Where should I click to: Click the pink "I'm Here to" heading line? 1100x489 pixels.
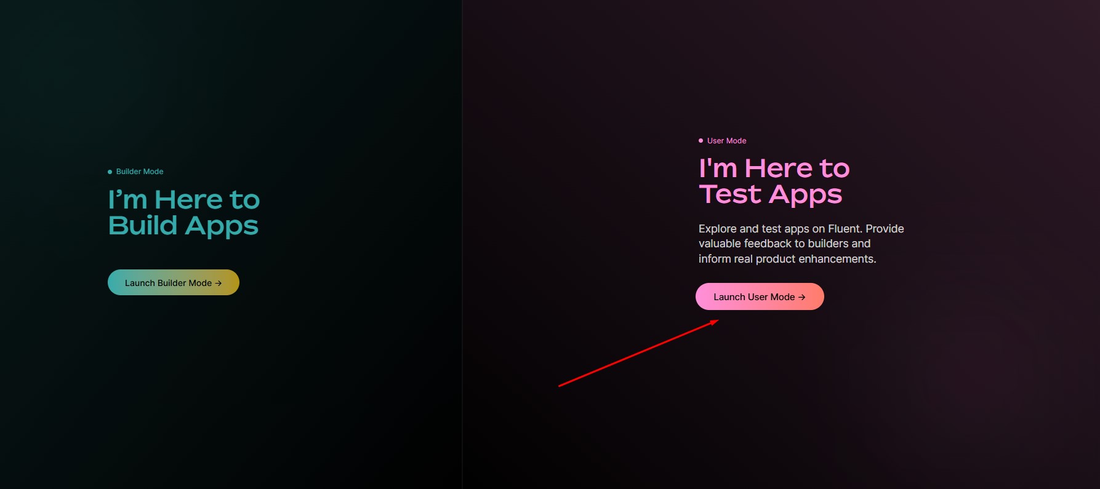(x=774, y=169)
